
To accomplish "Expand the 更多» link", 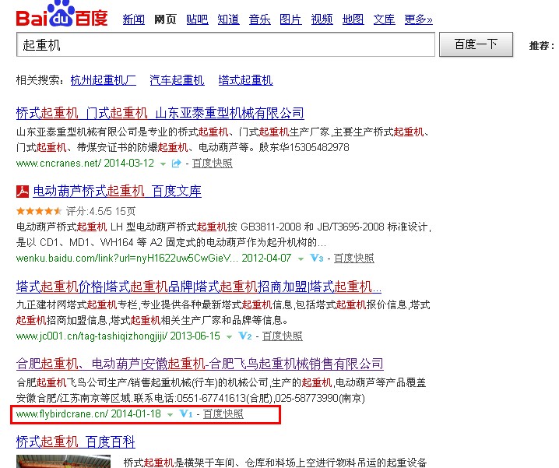I will (x=419, y=19).
